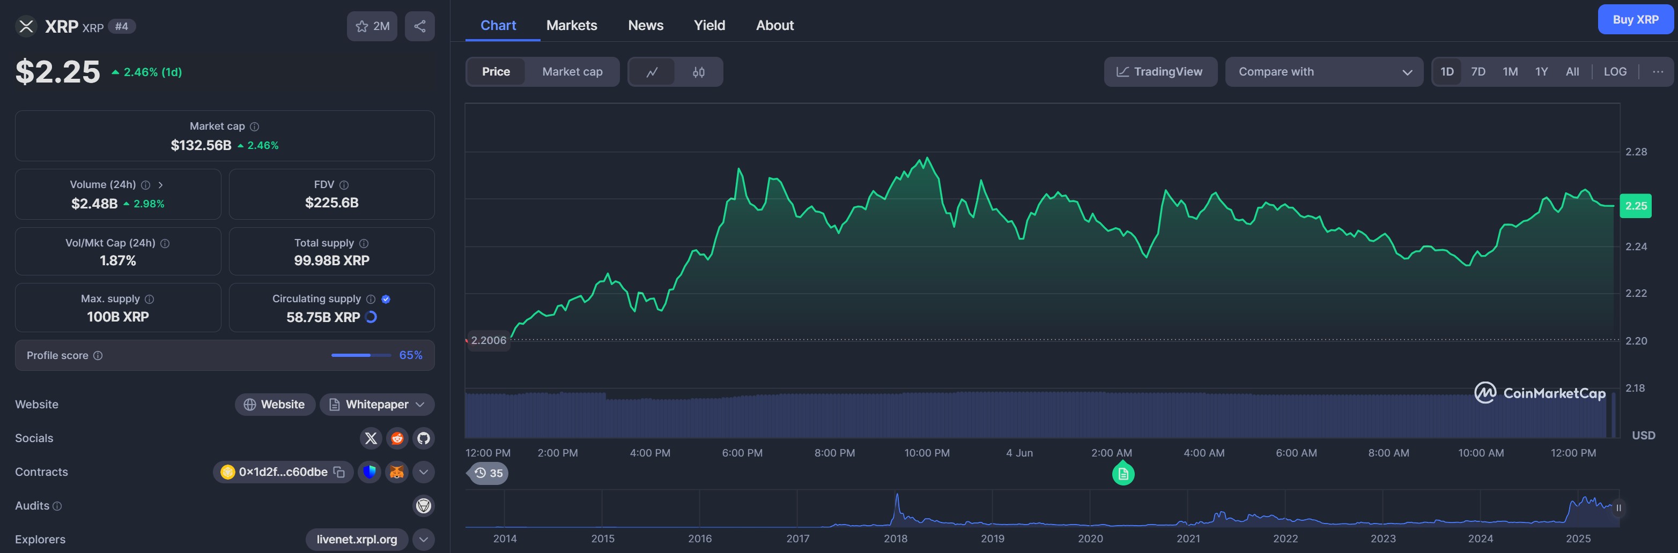Click the 0x1d2f...c60dbe contract chip
Viewport: 1678px width, 553px height.
[x=283, y=472]
